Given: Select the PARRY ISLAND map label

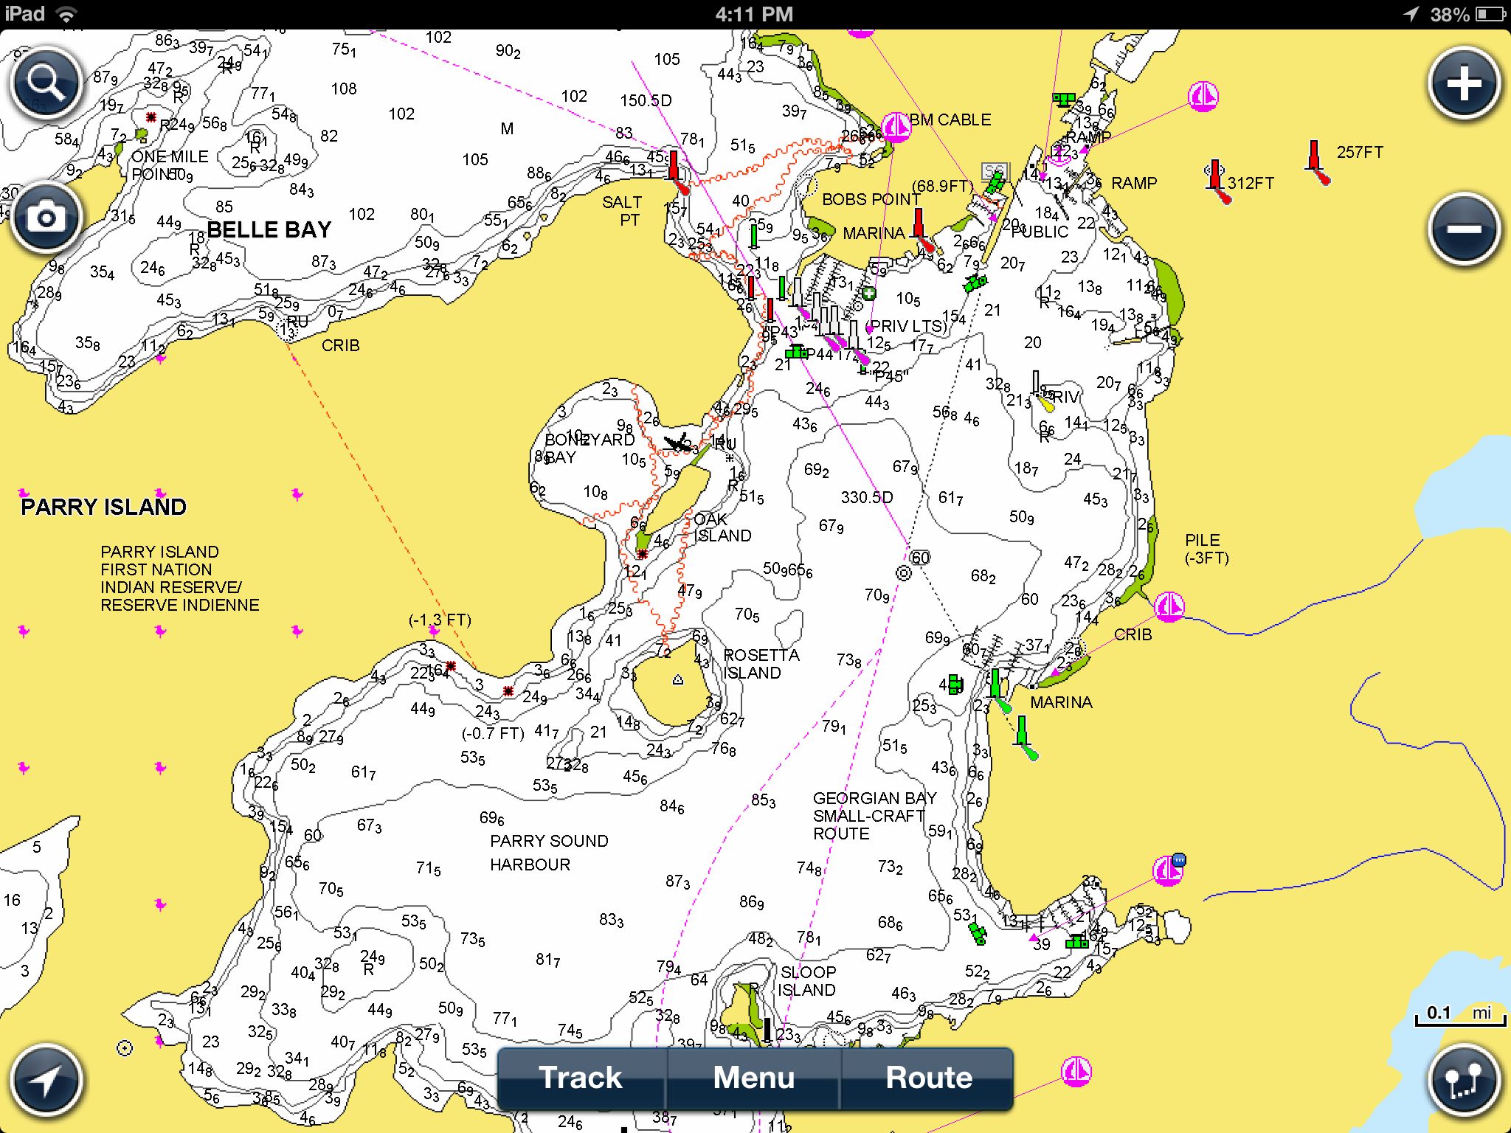Looking at the screenshot, I should [103, 507].
